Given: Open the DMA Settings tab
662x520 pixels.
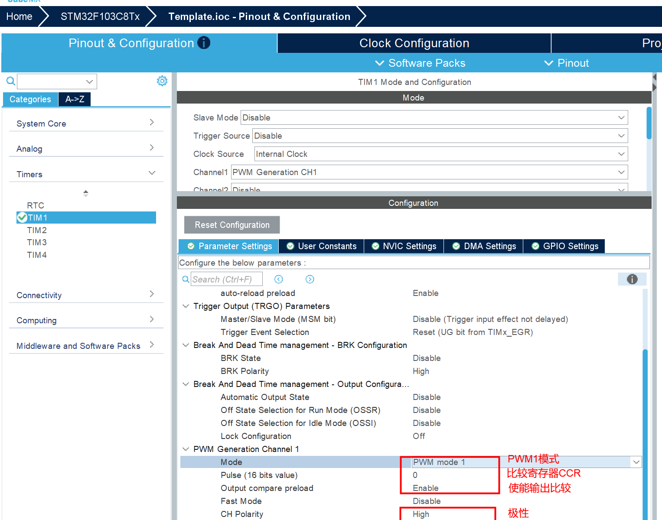Looking at the screenshot, I should click(484, 246).
